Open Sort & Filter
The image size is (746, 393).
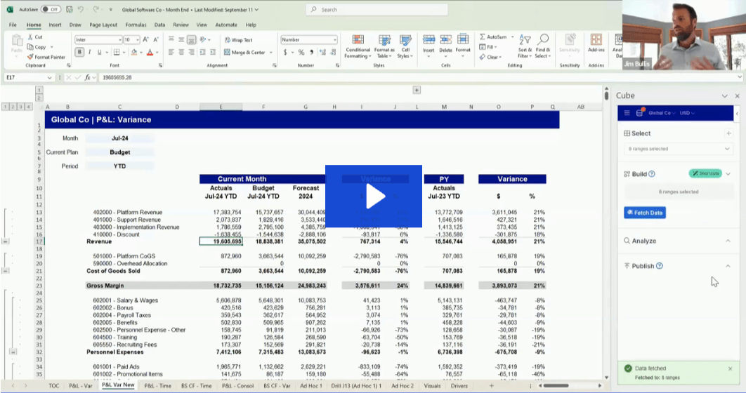point(525,46)
